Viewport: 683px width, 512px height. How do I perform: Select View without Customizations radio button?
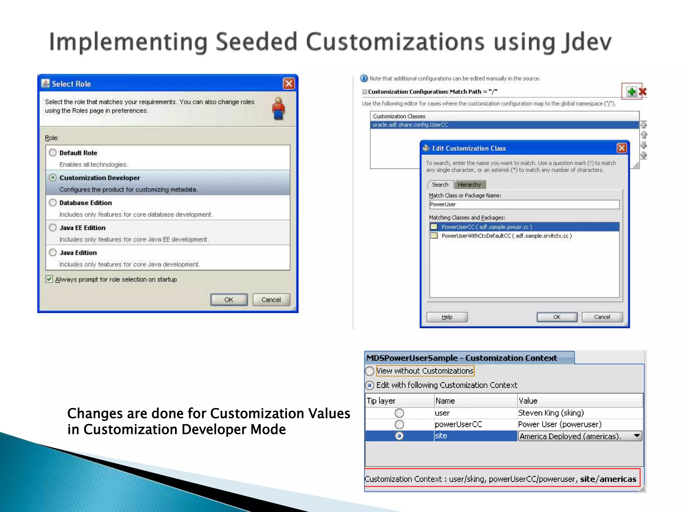[370, 371]
